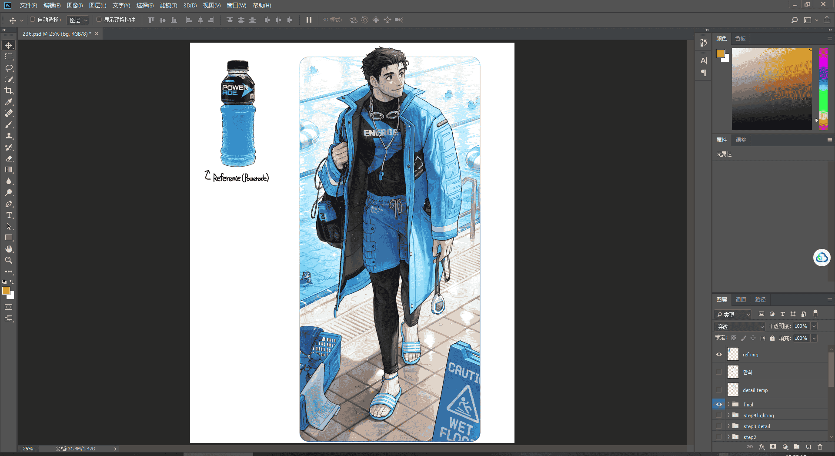Select the Horizontal Type tool
Screen dimensions: 835x456
click(x=9, y=215)
